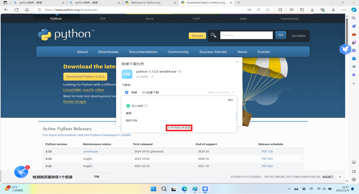Viewport: 359px width, 194px height.
Task: Expand the 25.28MB file size dropdown
Action: point(152,77)
